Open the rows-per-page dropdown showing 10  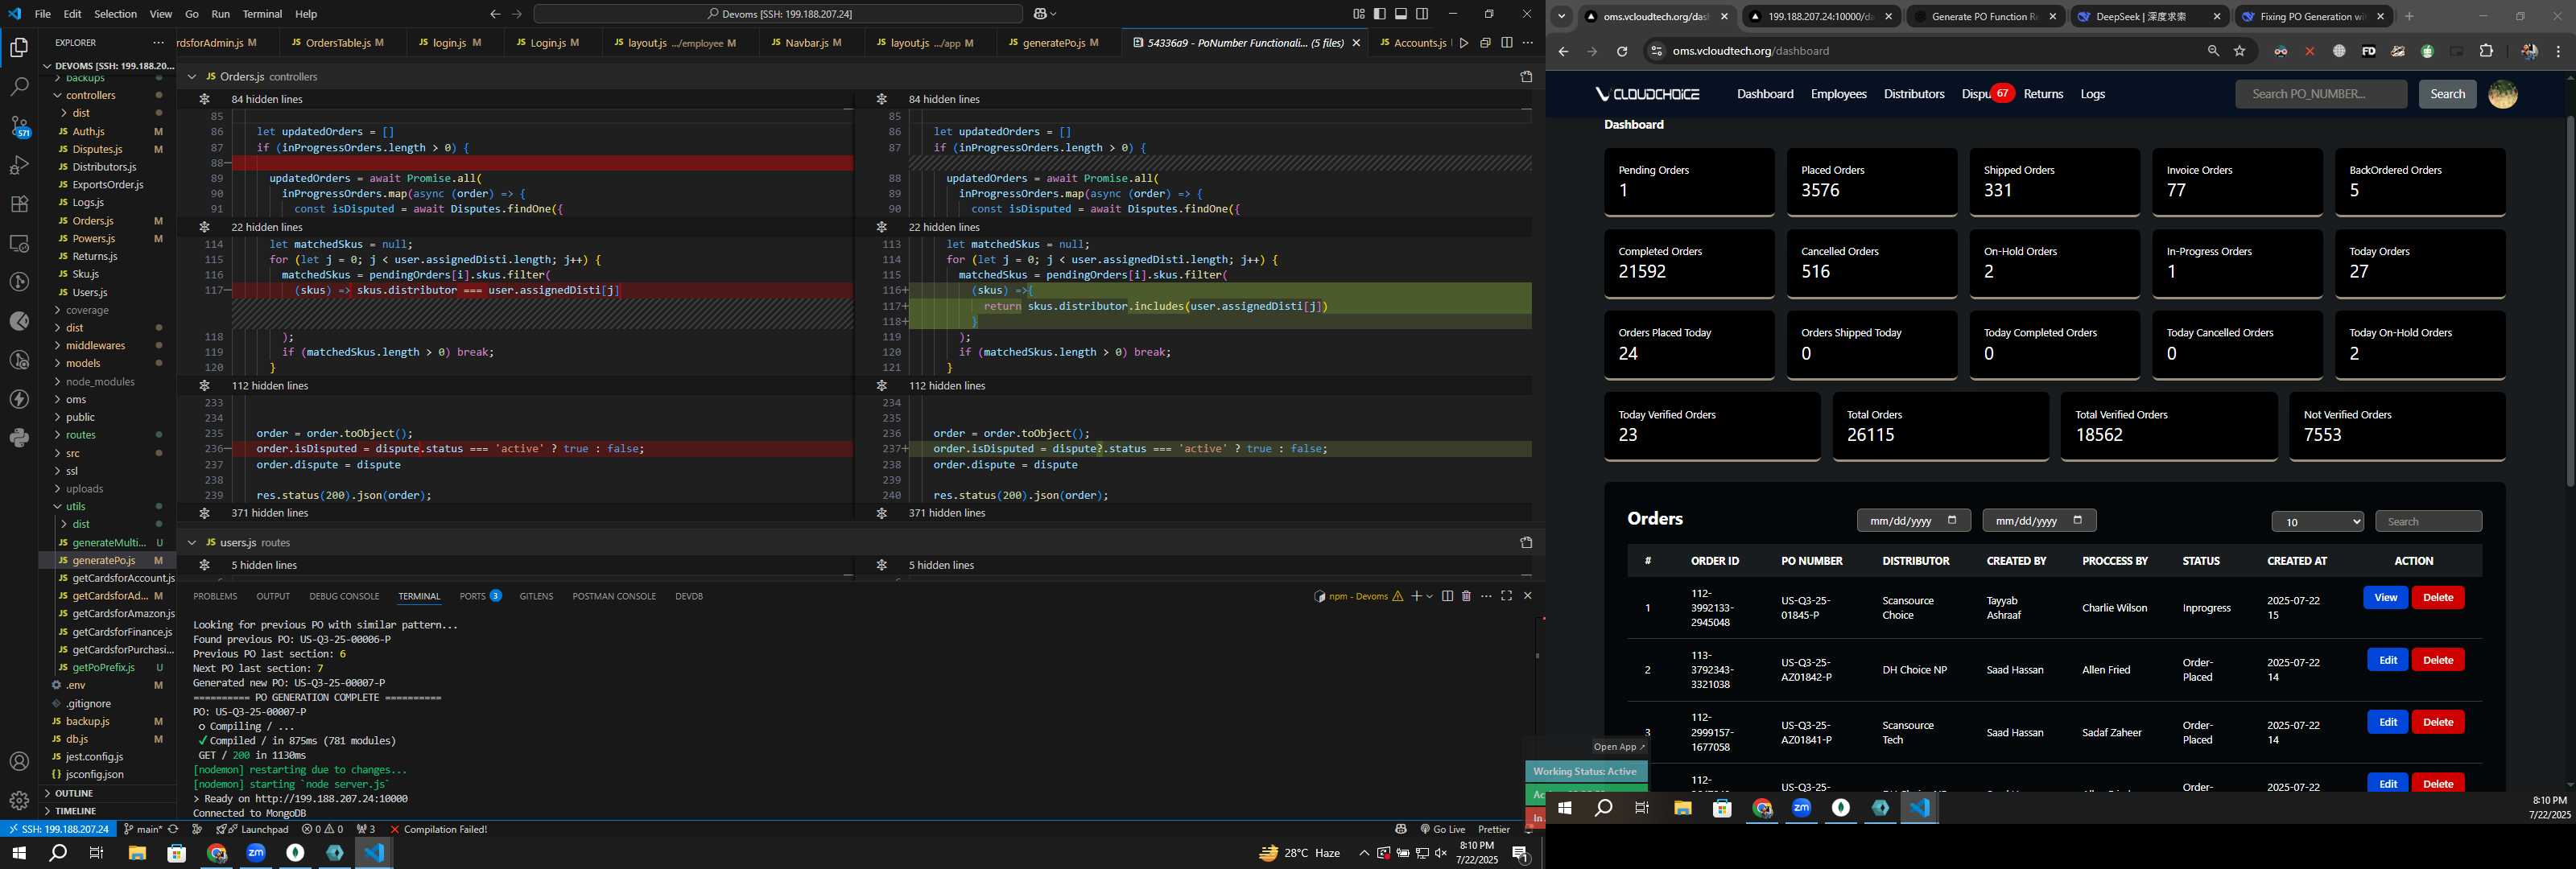(2317, 522)
